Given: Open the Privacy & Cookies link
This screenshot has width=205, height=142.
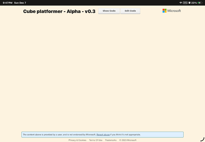Looking at the screenshot, I should [78, 140].
